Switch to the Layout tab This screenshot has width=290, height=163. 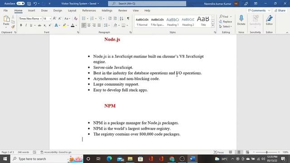click(x=72, y=10)
